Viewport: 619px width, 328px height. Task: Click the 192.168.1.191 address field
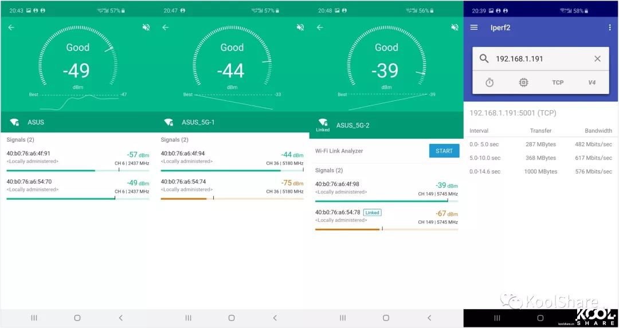(541, 58)
